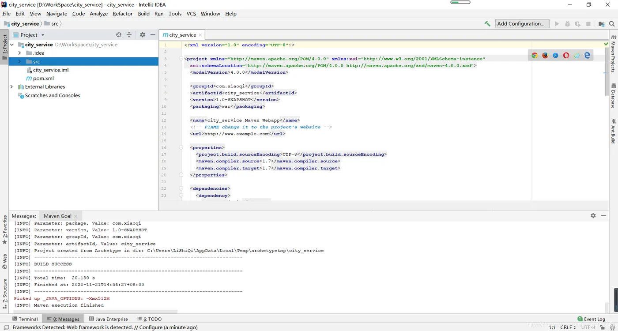
Task: Expand External Libraries node
Action: 12,87
